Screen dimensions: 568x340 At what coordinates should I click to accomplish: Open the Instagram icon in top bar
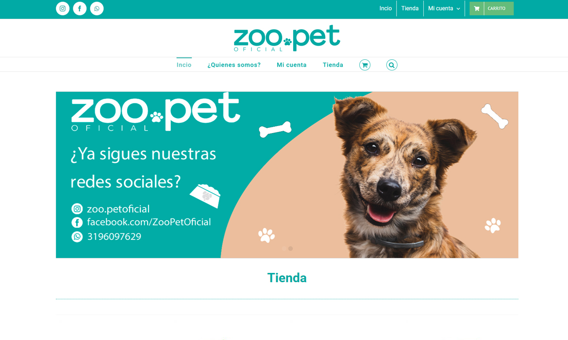(x=63, y=8)
